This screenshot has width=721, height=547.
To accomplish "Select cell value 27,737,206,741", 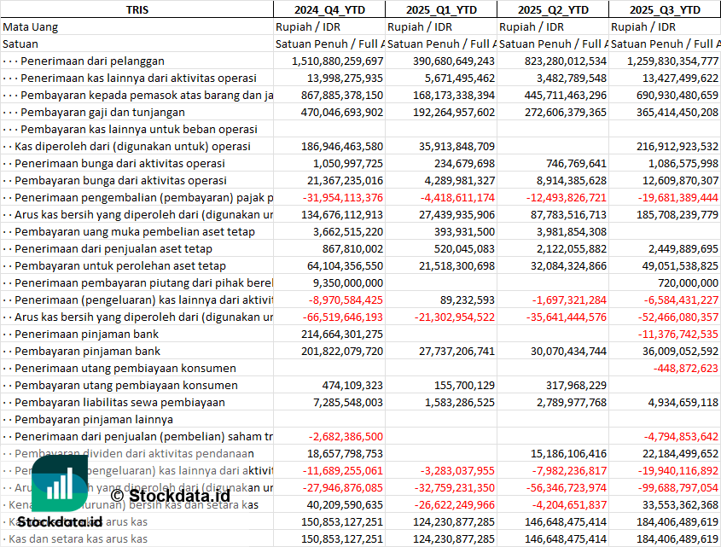I will pyautogui.click(x=457, y=350).
